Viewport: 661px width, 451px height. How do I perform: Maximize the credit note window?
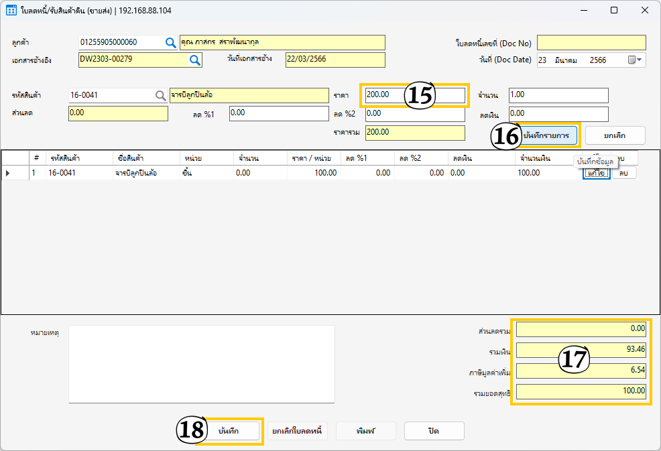coord(614,11)
